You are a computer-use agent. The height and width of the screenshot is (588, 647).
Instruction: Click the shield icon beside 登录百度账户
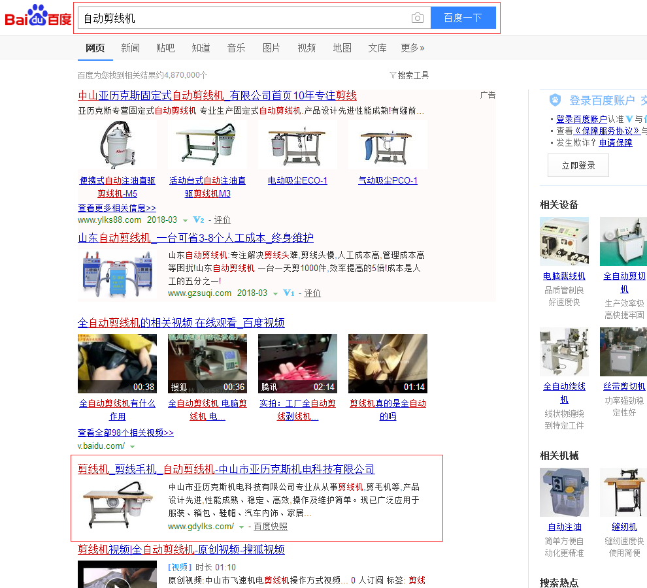point(555,100)
